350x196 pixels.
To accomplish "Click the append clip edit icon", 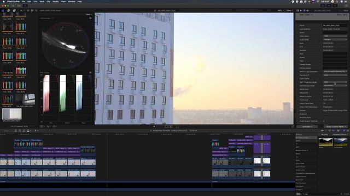I will click(24, 131).
